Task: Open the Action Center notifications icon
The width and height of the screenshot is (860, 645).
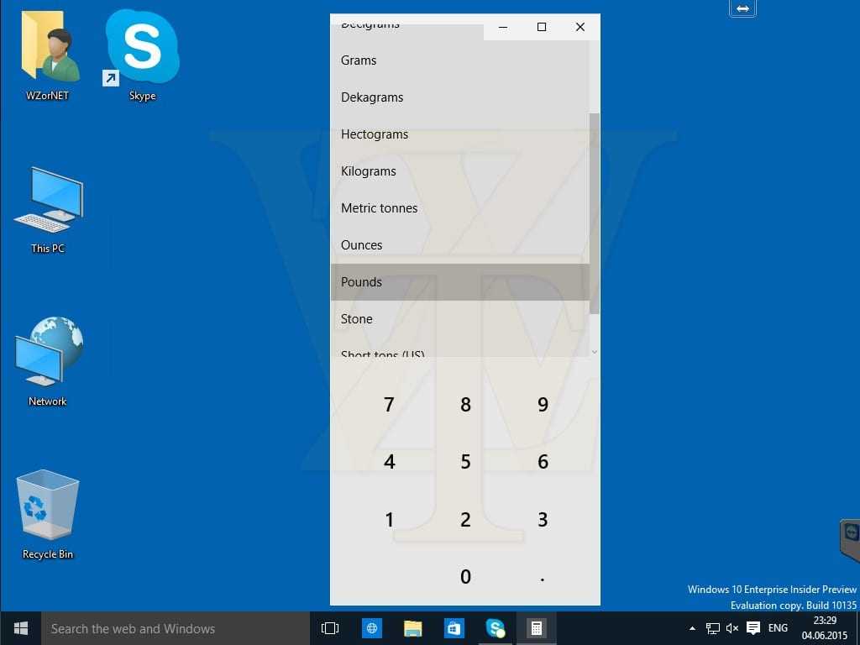Action: tap(753, 628)
